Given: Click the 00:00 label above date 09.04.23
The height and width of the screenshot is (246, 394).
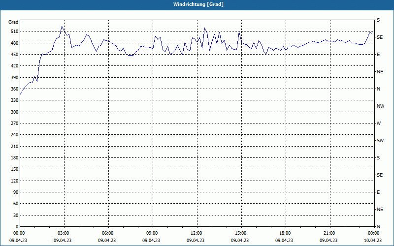Looking at the screenshot, I should (x=20, y=233).
